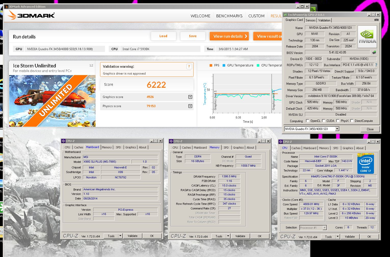This screenshot has width=390, height=257.
Task: Open Tools dropdown arrow in Mainboard CPU-Z
Action: coord(120,236)
